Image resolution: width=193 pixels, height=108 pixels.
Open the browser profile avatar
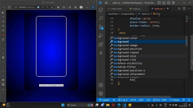click(81, 7)
